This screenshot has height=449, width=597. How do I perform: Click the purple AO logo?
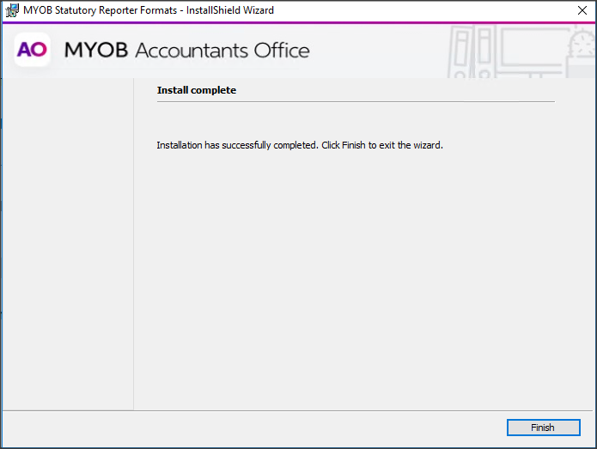pyautogui.click(x=32, y=51)
